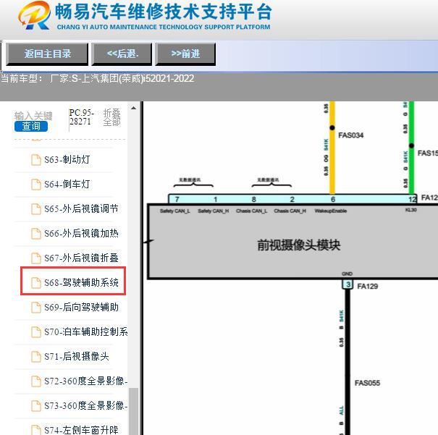Screen dimensions: 438x435
Task: Click the page icon beside S70-泊车辅助控制系
Action: (35, 331)
